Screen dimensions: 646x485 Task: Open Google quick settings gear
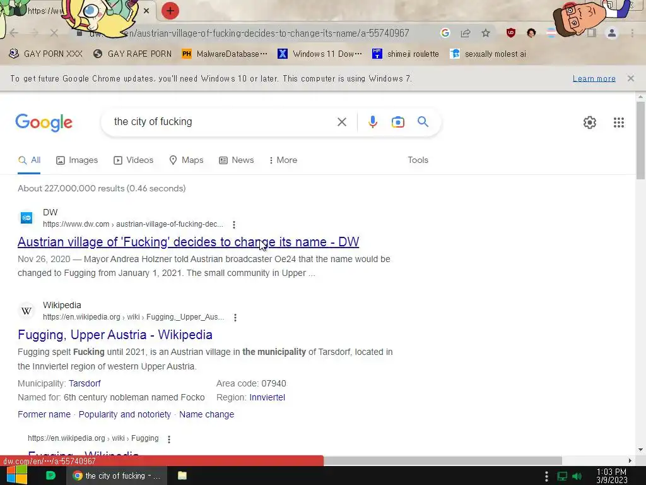pos(590,123)
